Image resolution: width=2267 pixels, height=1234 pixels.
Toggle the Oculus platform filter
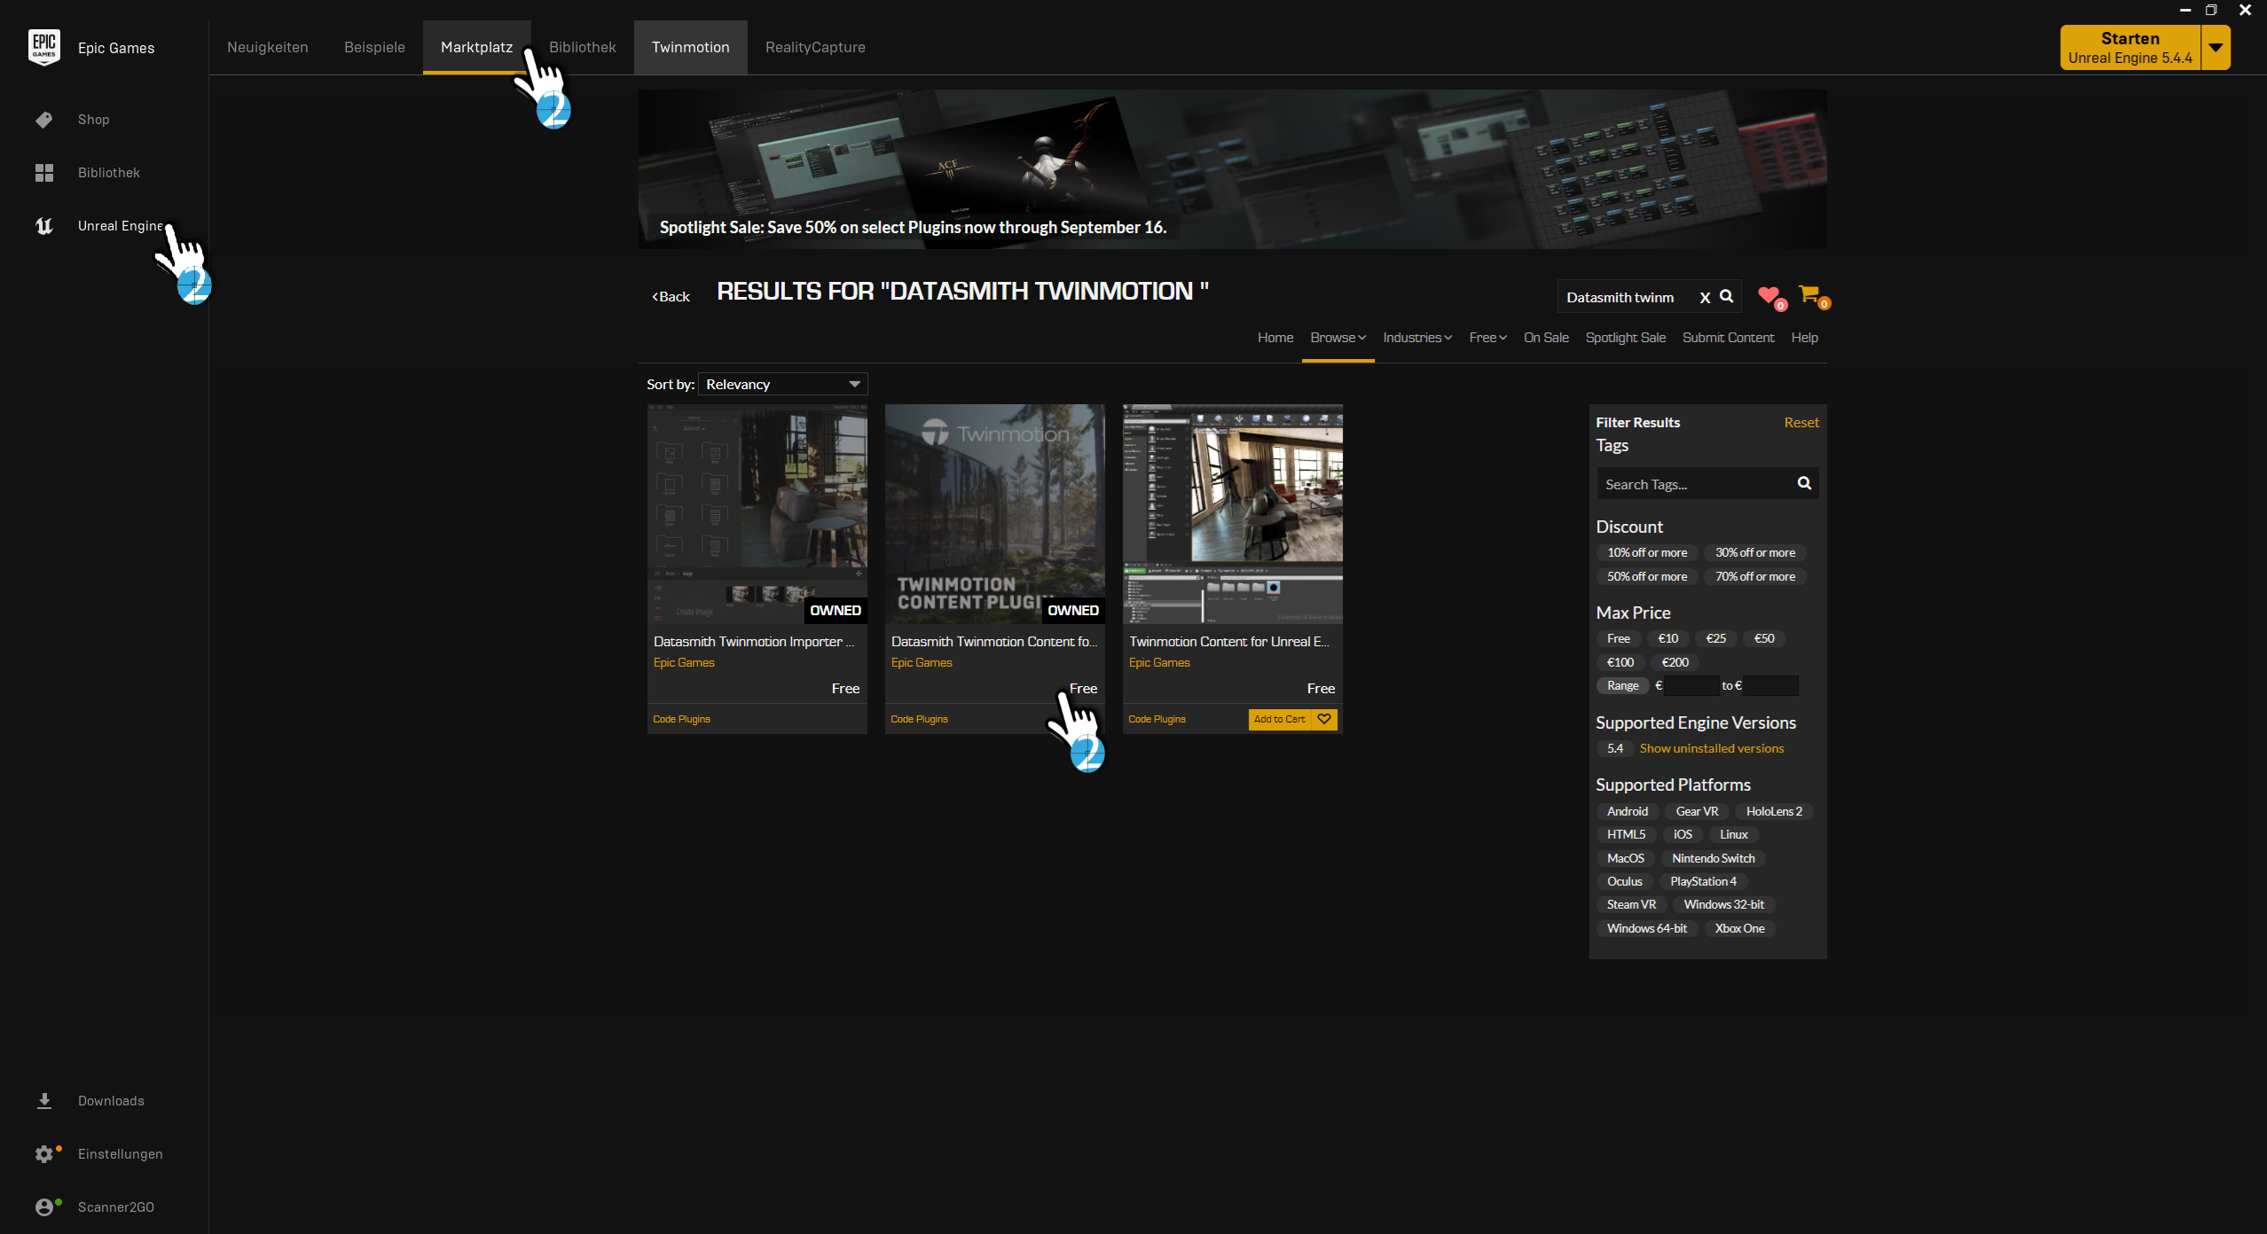pyautogui.click(x=1624, y=881)
